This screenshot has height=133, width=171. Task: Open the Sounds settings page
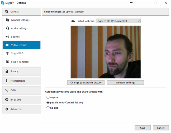[21, 37]
